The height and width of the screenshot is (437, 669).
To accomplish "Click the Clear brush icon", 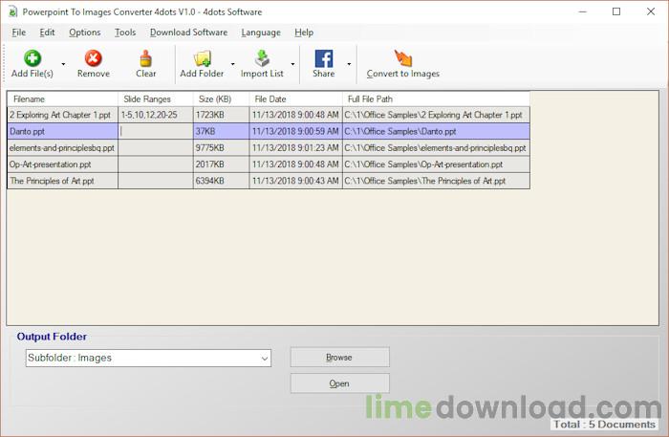I will click(146, 58).
